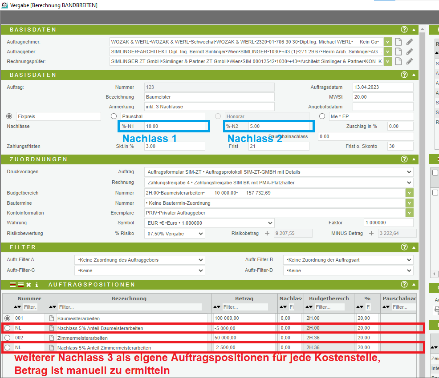
Task: Click the Bezeichnung filter field
Action: 129,307
